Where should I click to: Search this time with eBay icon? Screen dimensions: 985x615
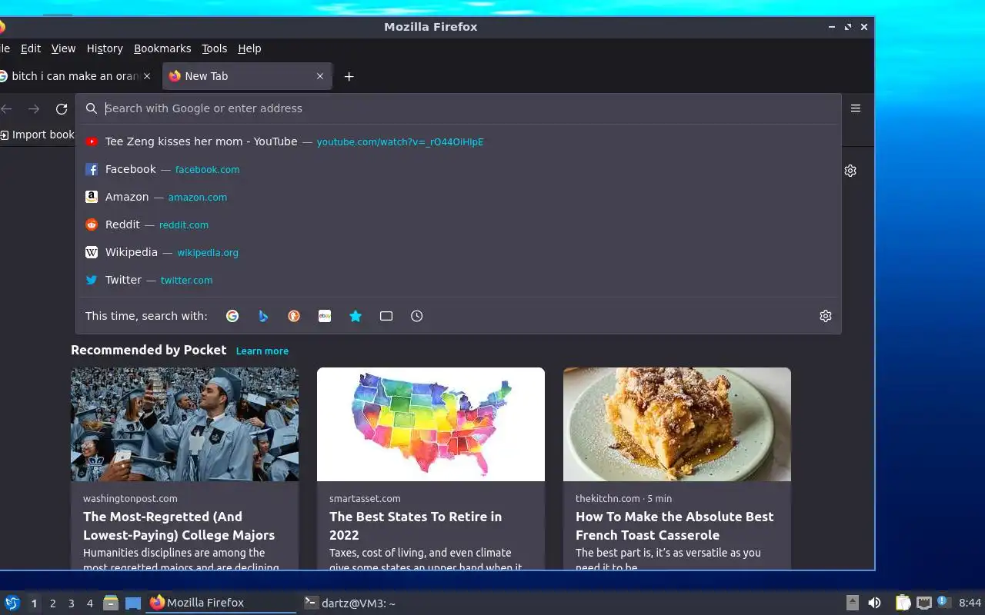[325, 316]
